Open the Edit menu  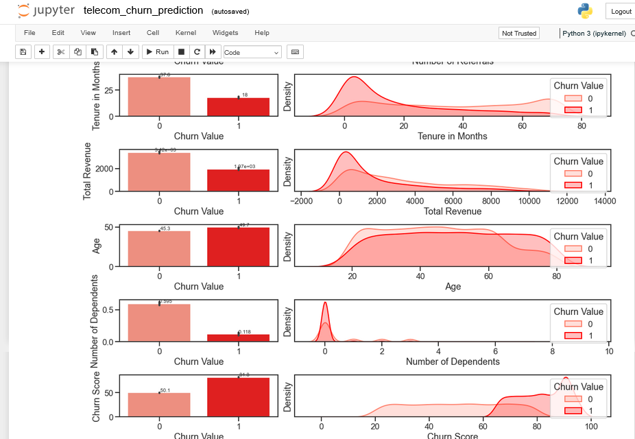[58, 33]
